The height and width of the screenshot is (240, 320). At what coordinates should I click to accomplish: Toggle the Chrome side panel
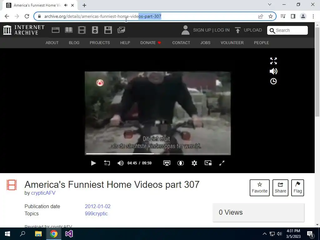tap(293, 16)
